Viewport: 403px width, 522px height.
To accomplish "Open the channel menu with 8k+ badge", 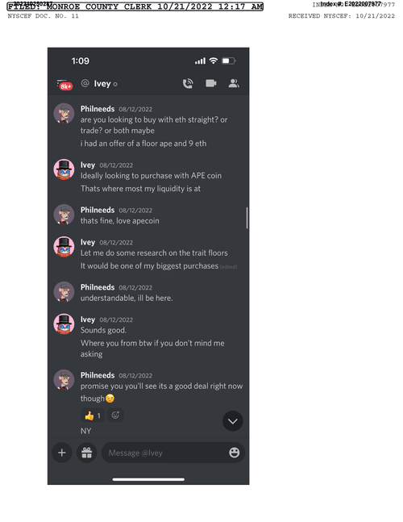I will (64, 85).
